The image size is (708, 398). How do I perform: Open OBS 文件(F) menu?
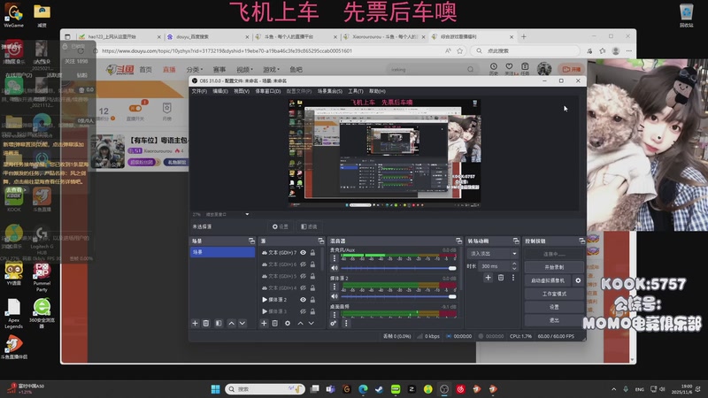(x=199, y=91)
